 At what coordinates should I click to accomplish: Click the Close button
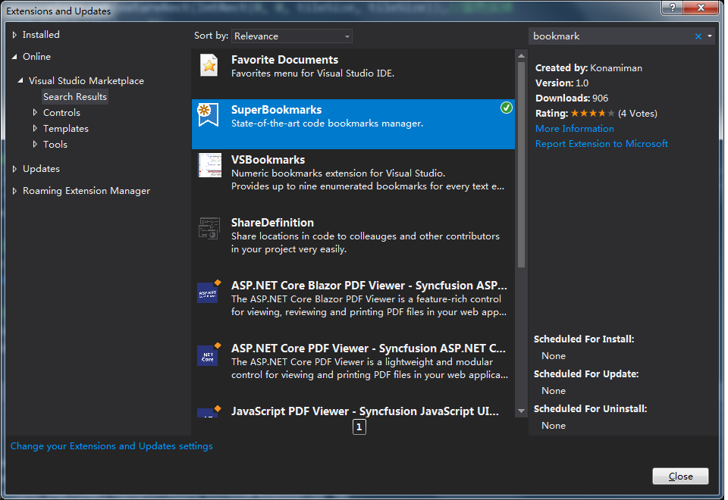(x=680, y=476)
